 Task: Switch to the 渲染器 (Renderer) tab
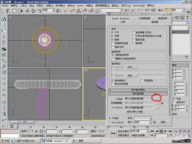pyautogui.click(x=155, y=22)
